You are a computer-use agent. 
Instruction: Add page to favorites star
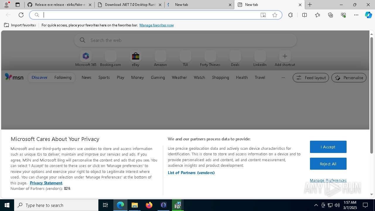(275, 15)
